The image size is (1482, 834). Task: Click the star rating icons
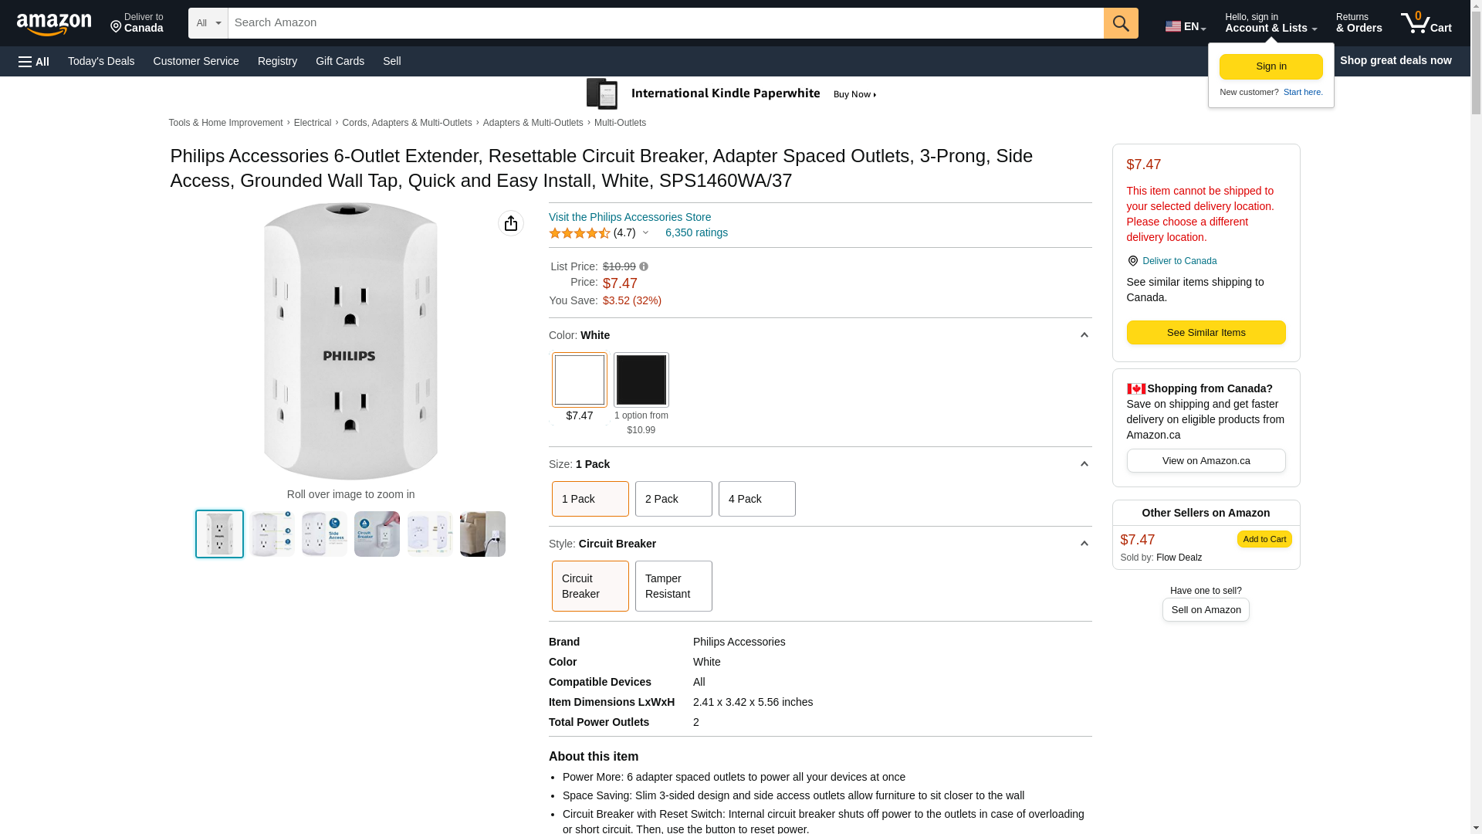[x=580, y=233]
